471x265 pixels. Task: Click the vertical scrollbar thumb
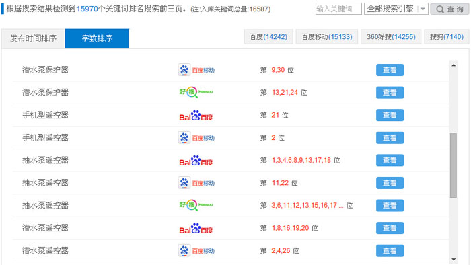[454, 165]
